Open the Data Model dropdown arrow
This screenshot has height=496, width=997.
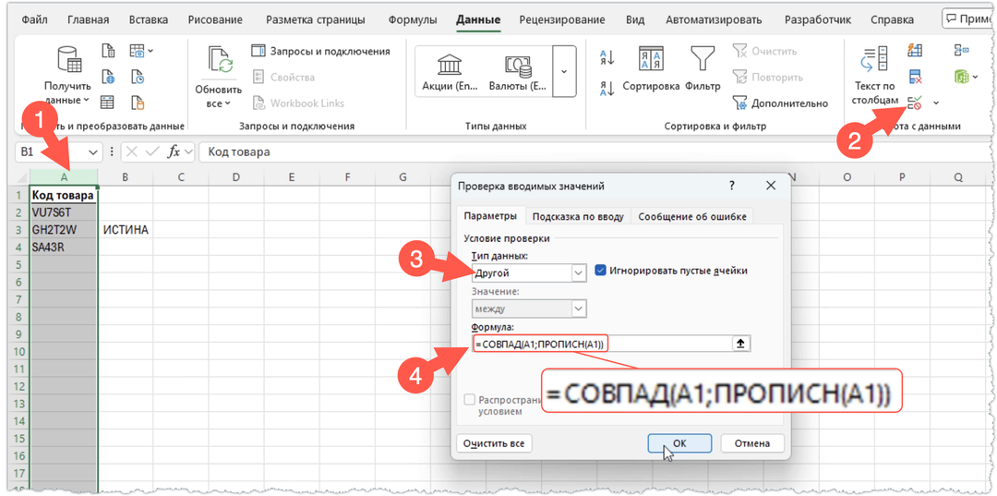[x=976, y=77]
